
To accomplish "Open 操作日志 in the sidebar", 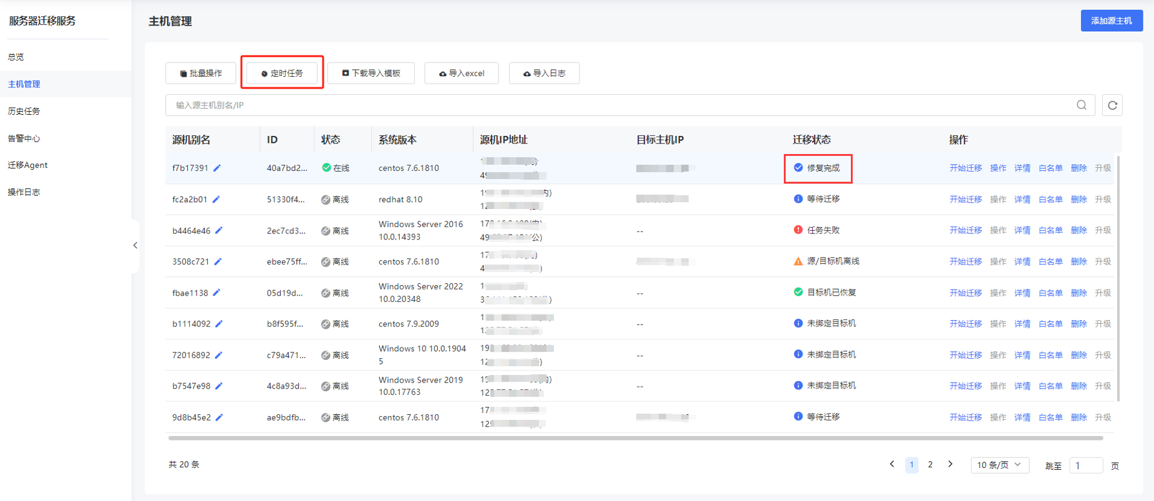I will click(x=24, y=192).
